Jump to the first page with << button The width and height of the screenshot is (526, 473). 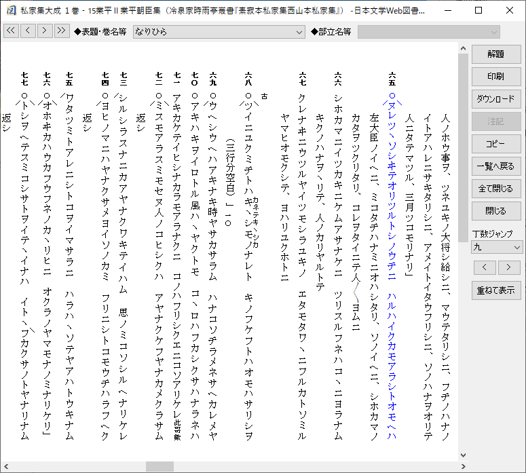pos(11,31)
